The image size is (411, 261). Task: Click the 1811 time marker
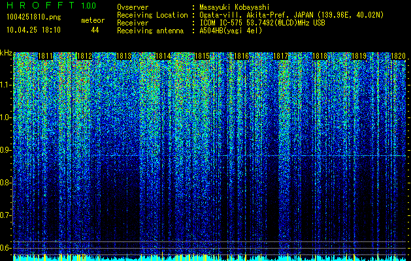click(x=45, y=56)
